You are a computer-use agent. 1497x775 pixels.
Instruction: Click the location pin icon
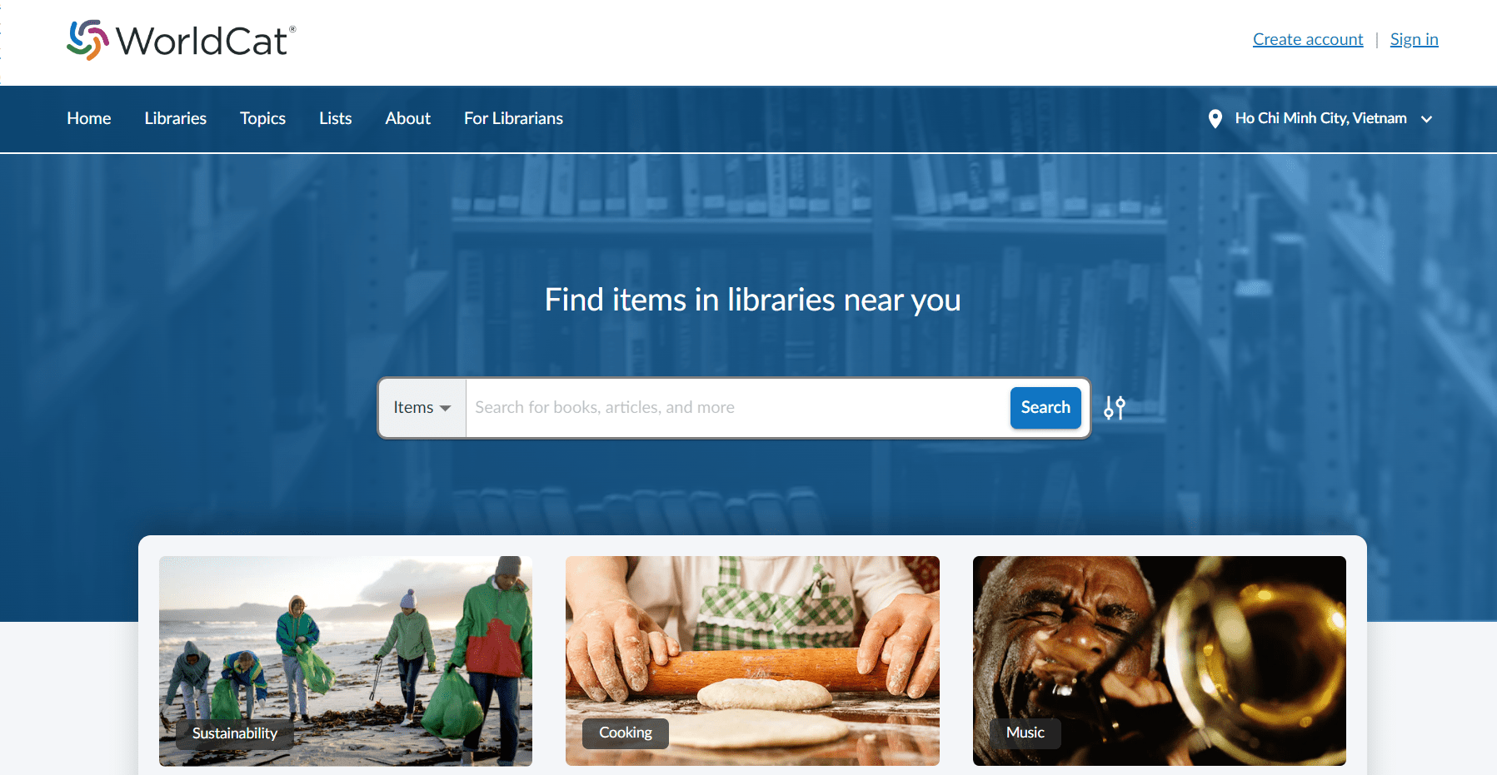tap(1215, 119)
